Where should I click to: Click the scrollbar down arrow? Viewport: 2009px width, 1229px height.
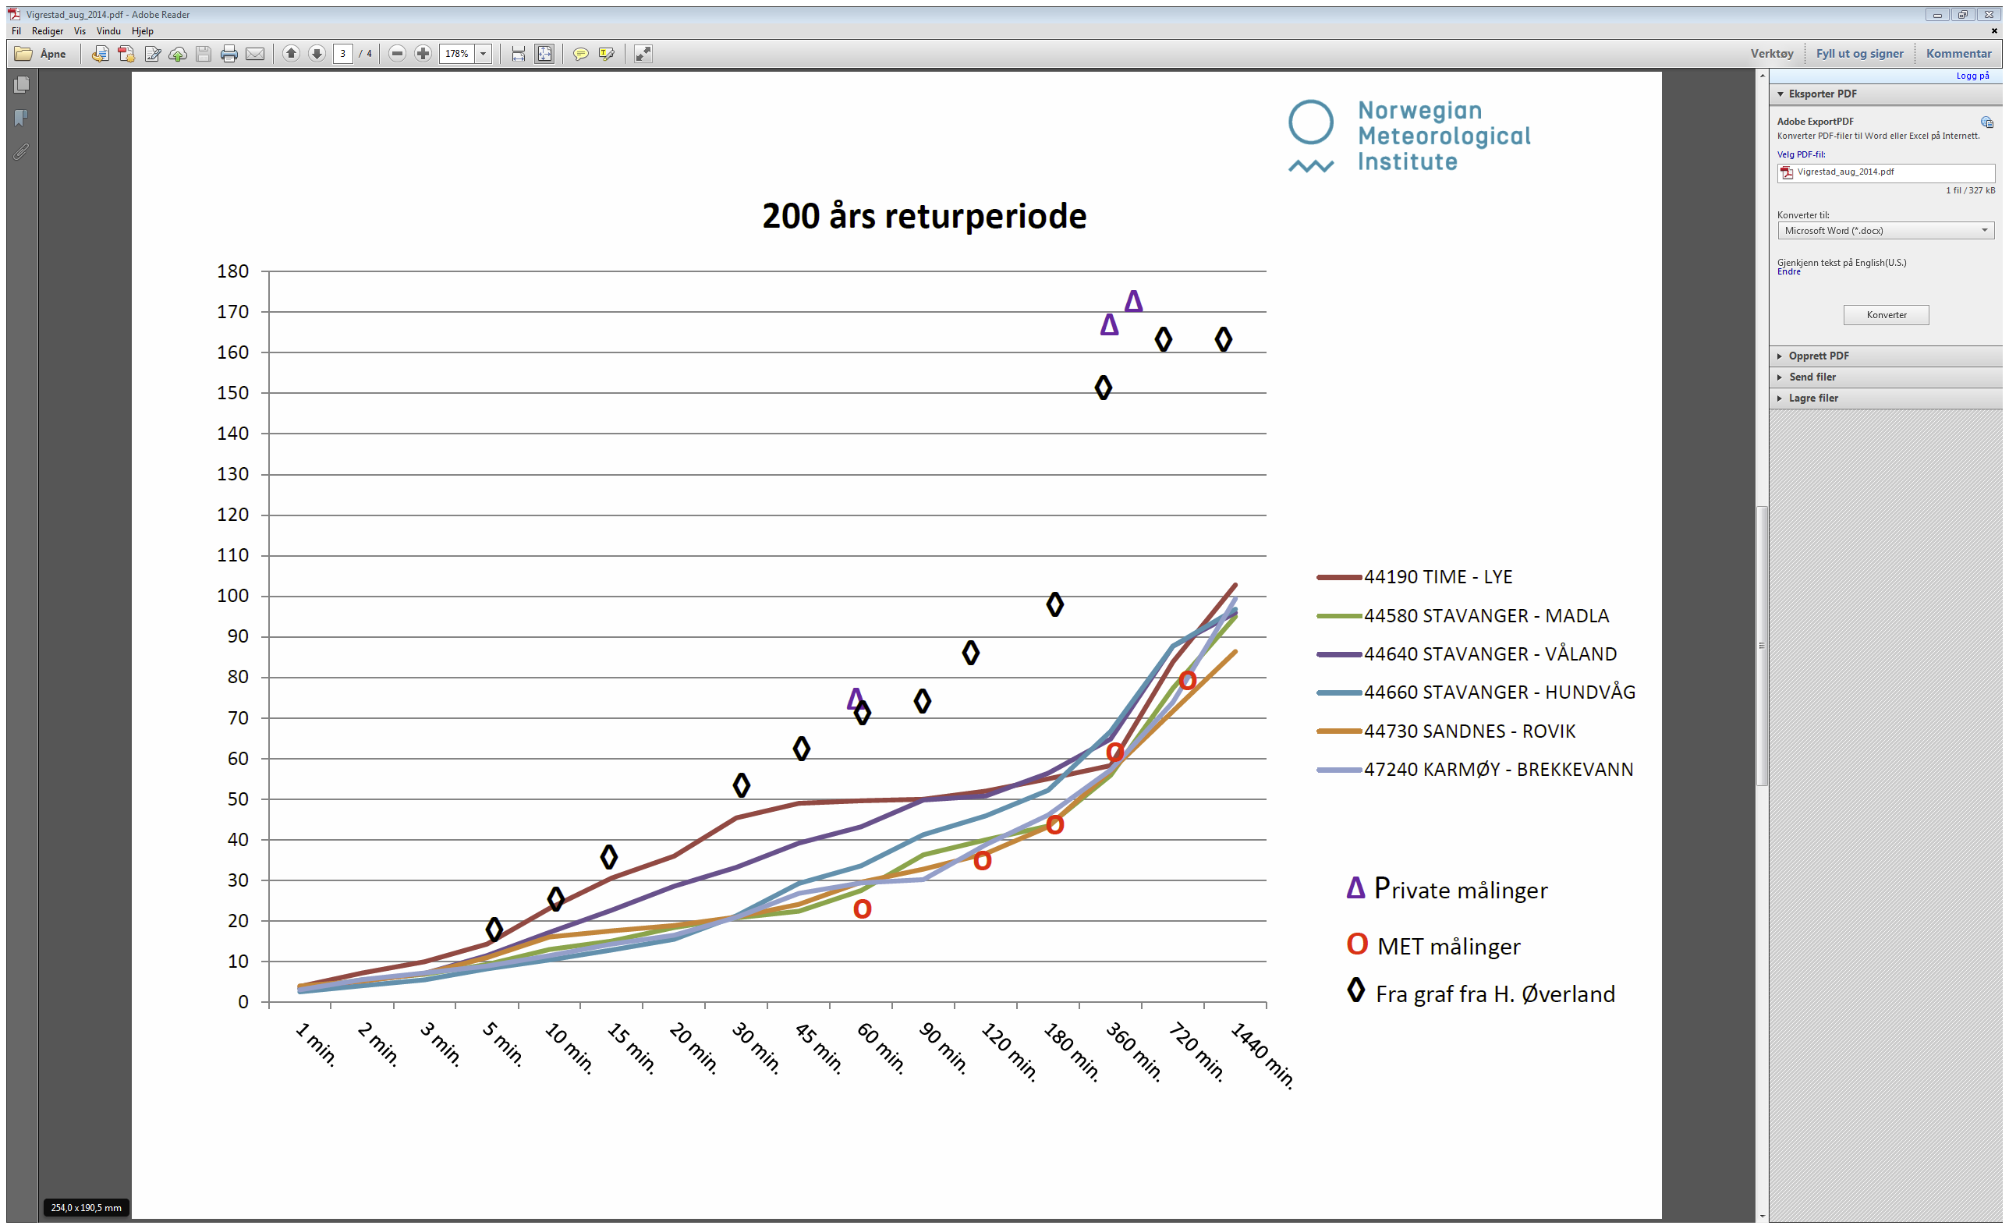[1762, 1216]
